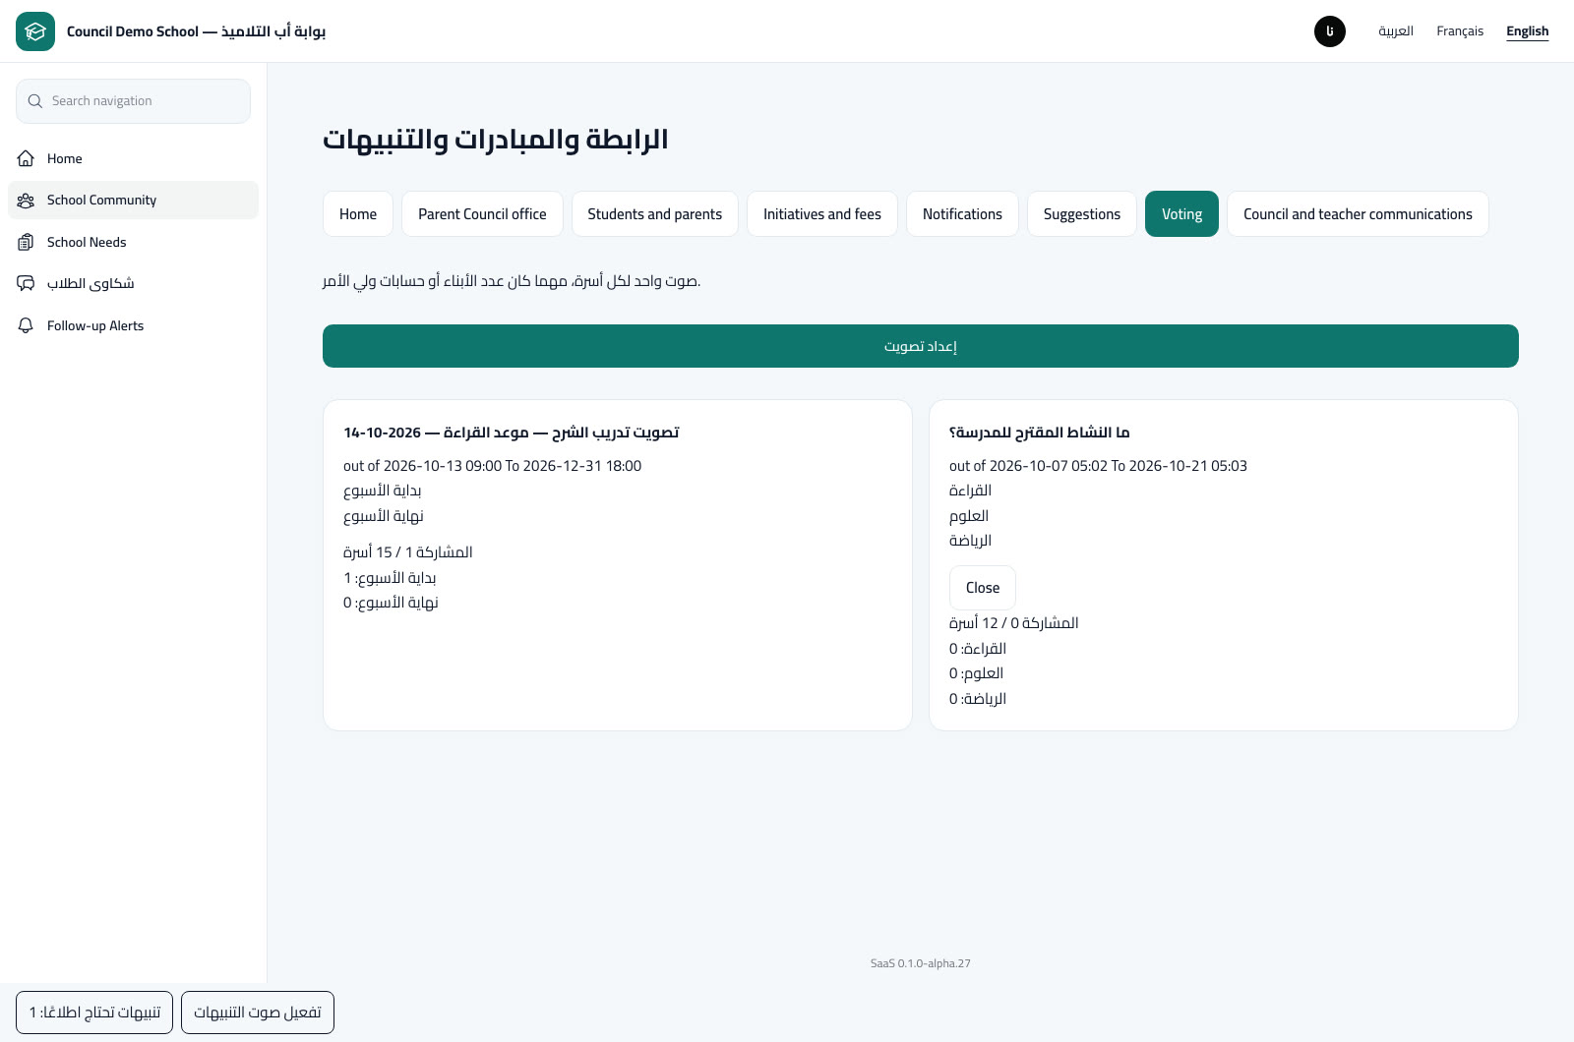Click Close on the ما النشاط المقترح poll

983,588
